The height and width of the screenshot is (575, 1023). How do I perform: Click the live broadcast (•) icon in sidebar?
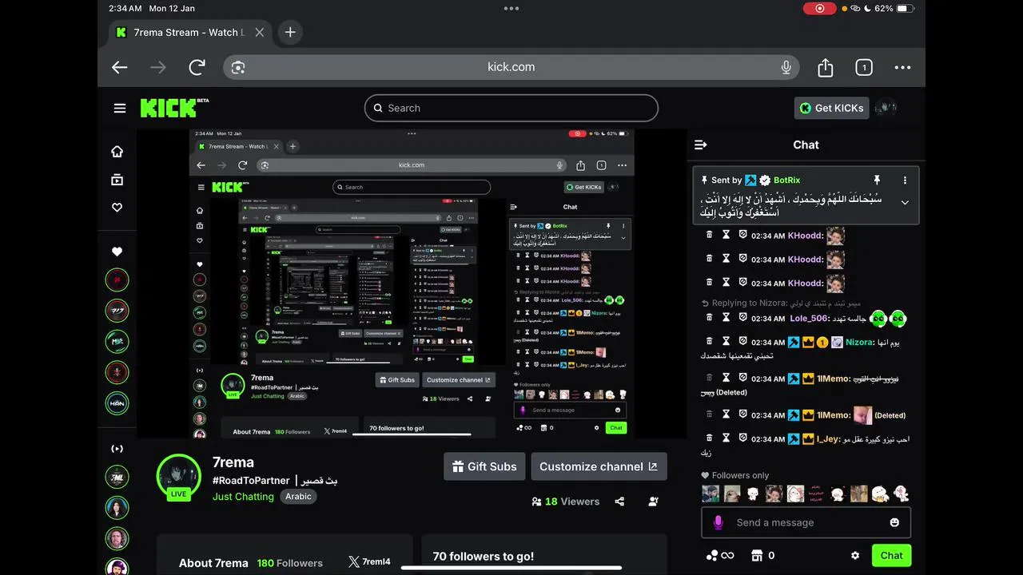[117, 449]
